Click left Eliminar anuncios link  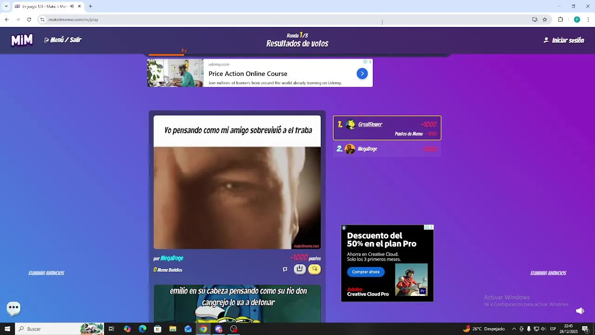click(x=46, y=273)
